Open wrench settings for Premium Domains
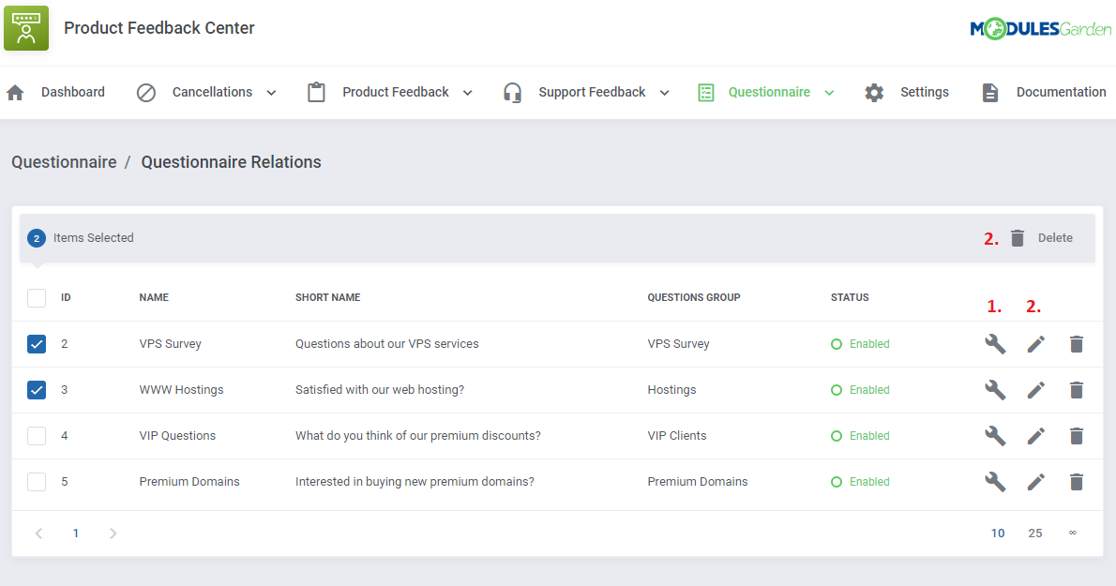 click(995, 482)
